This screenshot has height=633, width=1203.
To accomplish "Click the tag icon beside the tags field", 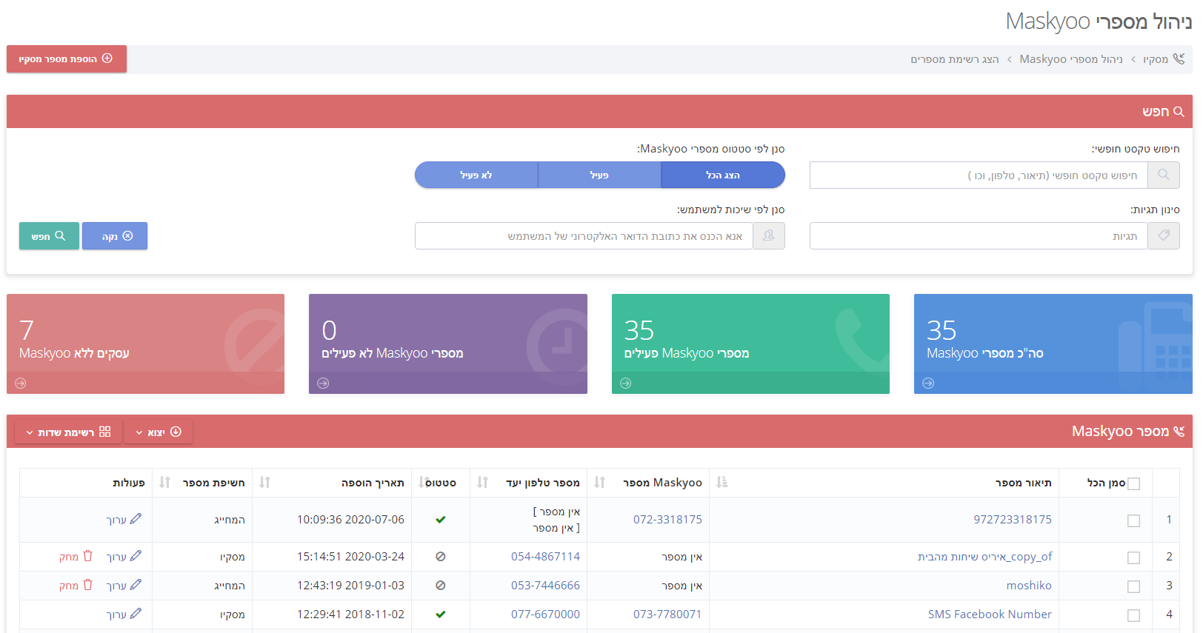I will point(1164,236).
